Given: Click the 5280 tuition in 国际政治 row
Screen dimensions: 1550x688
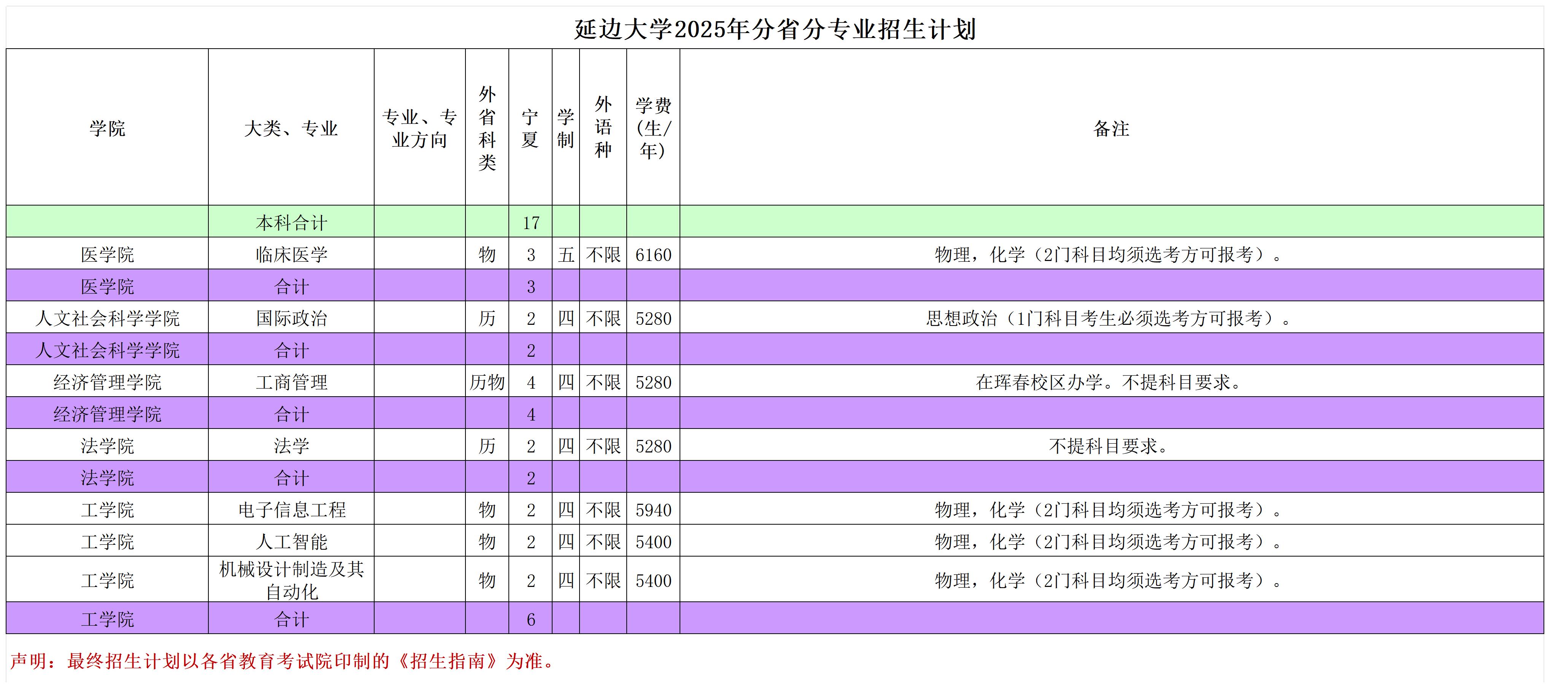Looking at the screenshot, I should 653,317.
